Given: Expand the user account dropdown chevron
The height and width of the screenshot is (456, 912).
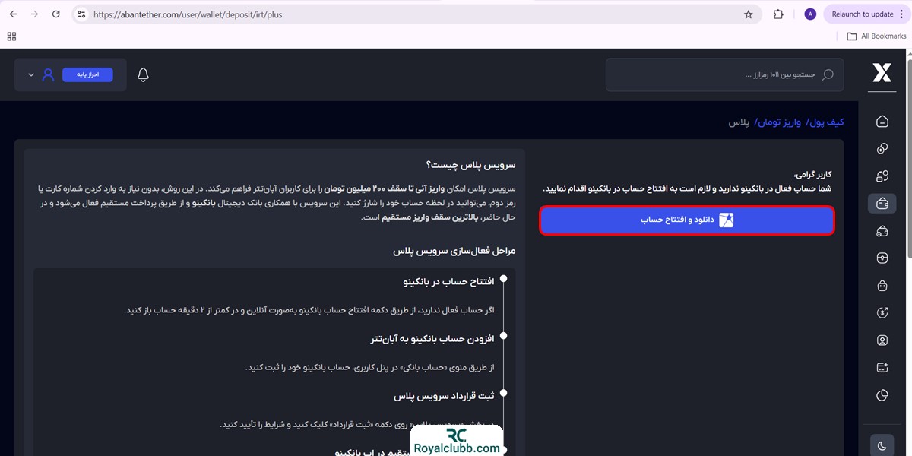Looking at the screenshot, I should click(31, 75).
